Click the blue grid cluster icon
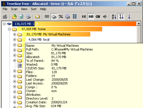This screenshot has width=143, height=108. tap(75, 17)
